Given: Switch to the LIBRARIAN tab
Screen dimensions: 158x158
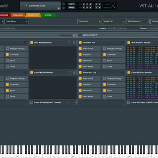Looking at the screenshot, I should [x=18, y=15].
